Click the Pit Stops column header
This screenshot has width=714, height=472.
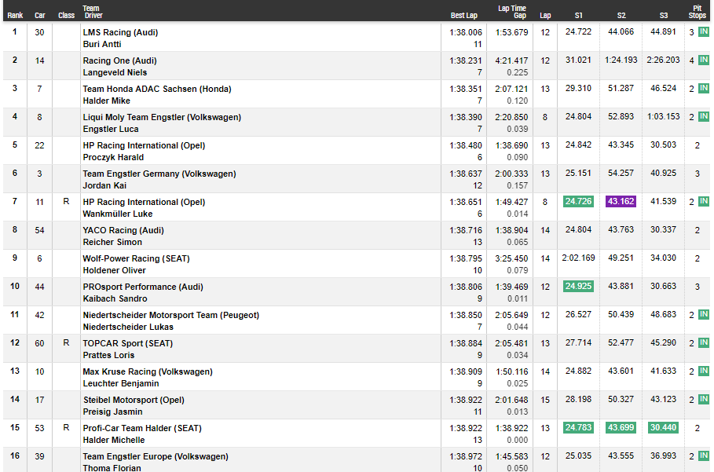click(x=698, y=12)
